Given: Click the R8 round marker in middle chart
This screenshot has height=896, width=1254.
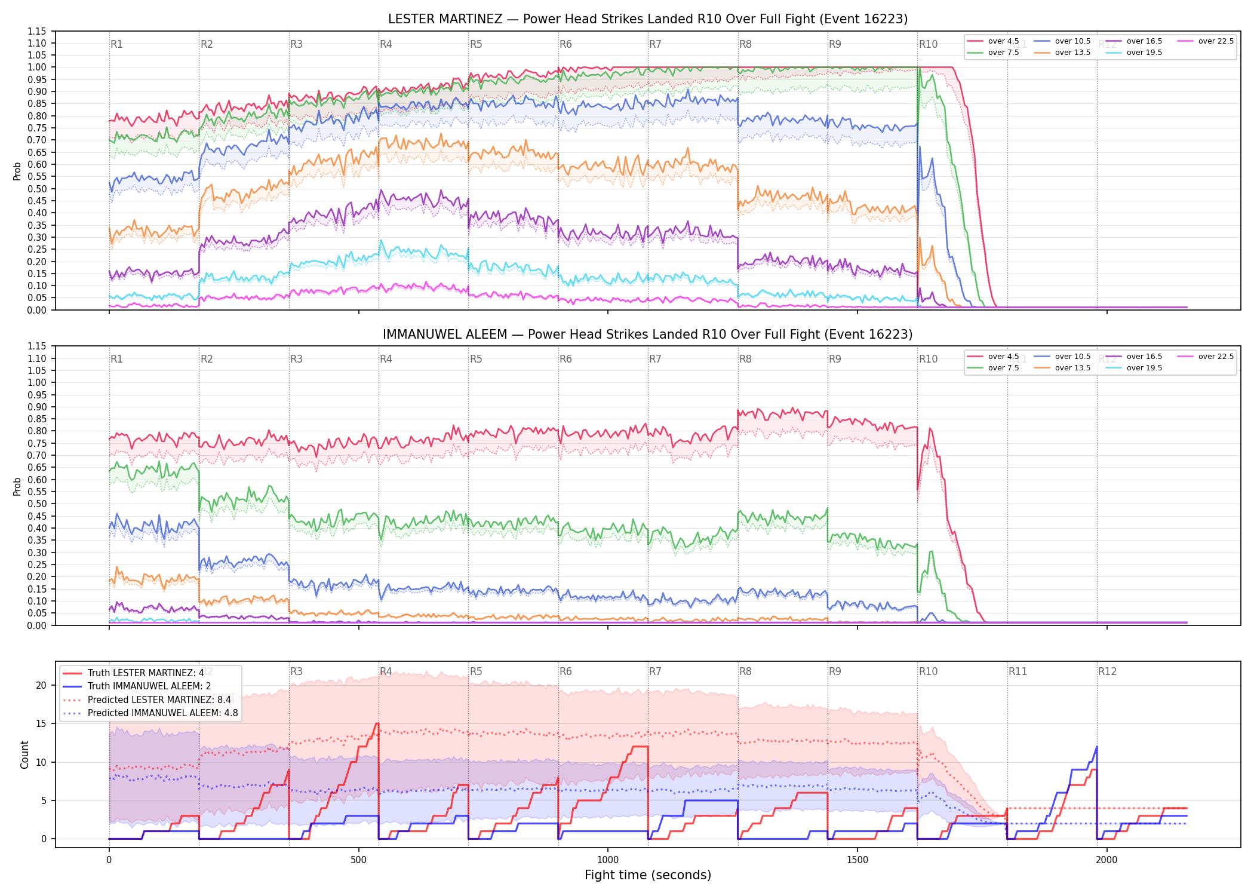Looking at the screenshot, I should (x=745, y=359).
